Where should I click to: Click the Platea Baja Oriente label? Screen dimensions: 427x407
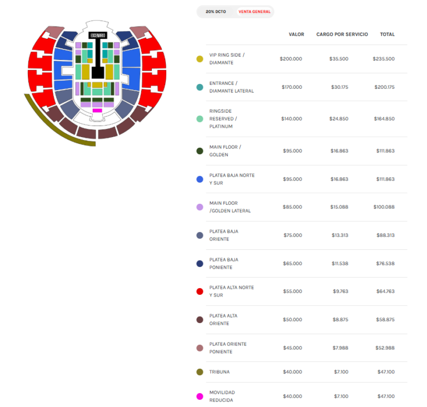224,235
